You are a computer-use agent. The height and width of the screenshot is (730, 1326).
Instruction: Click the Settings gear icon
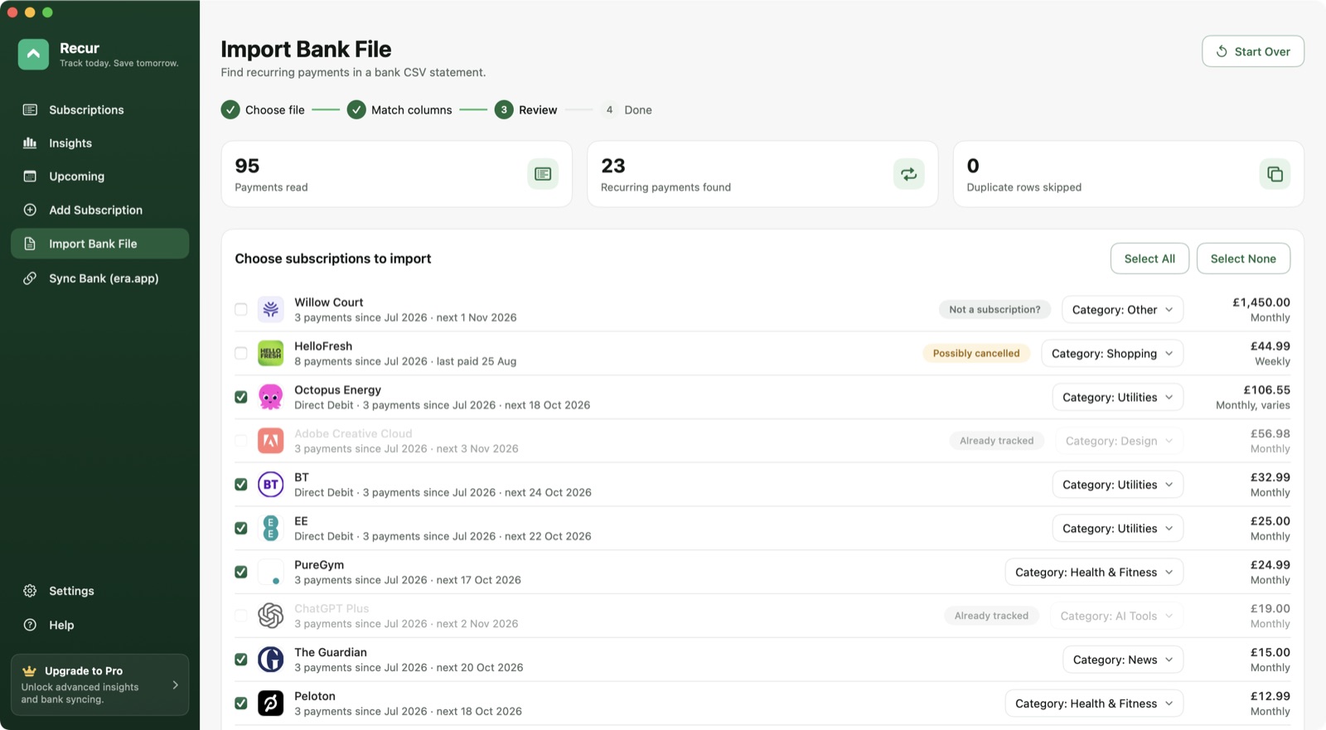tap(30, 591)
